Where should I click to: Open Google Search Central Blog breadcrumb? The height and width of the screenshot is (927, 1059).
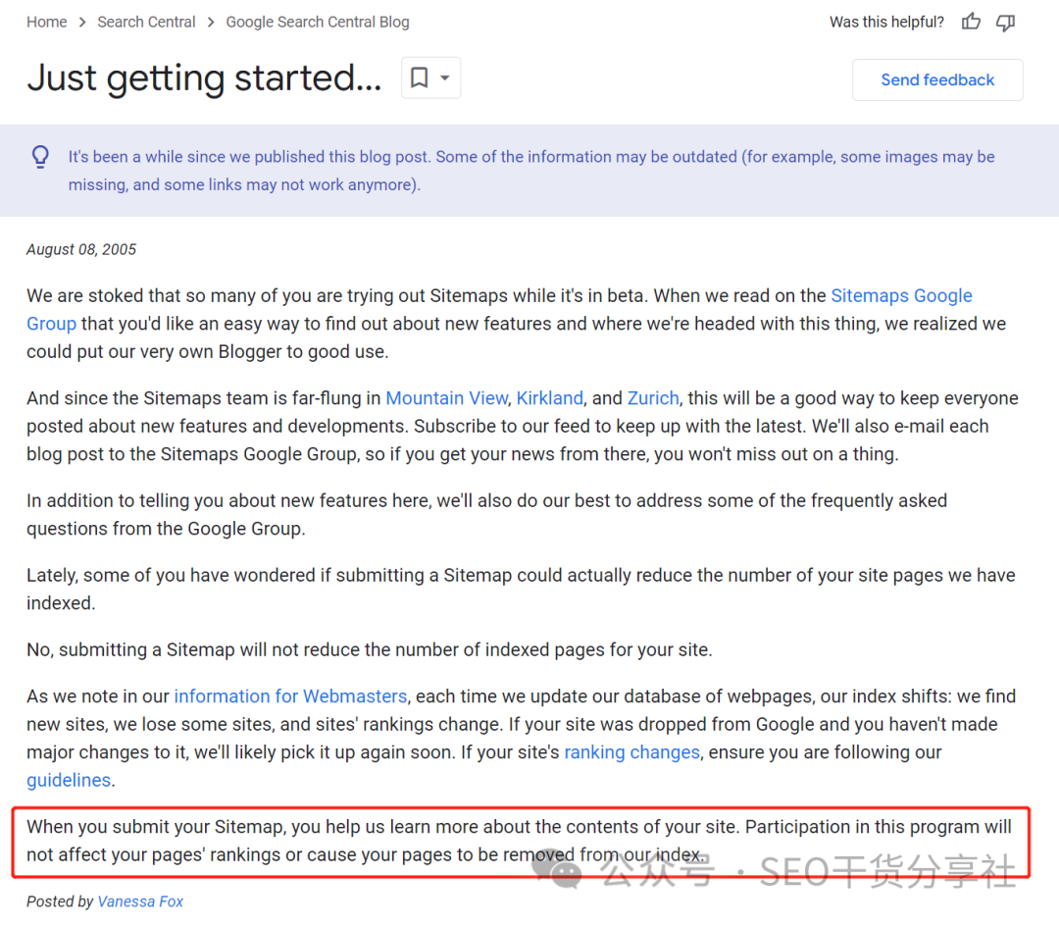click(318, 22)
